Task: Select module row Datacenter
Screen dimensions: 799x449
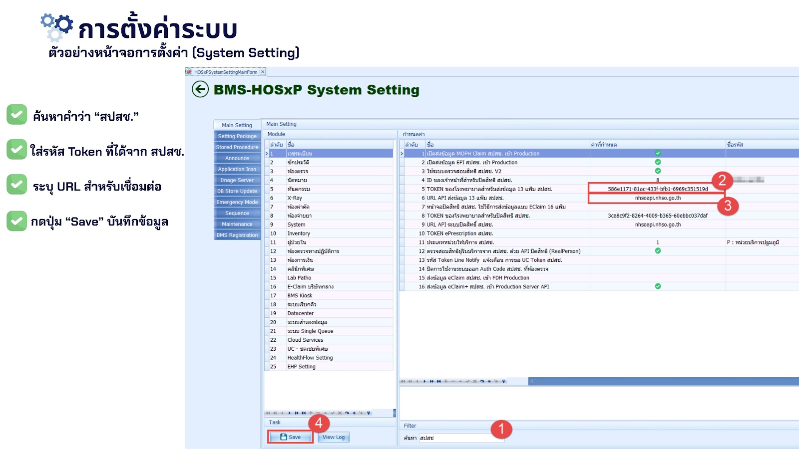Action: click(x=329, y=313)
